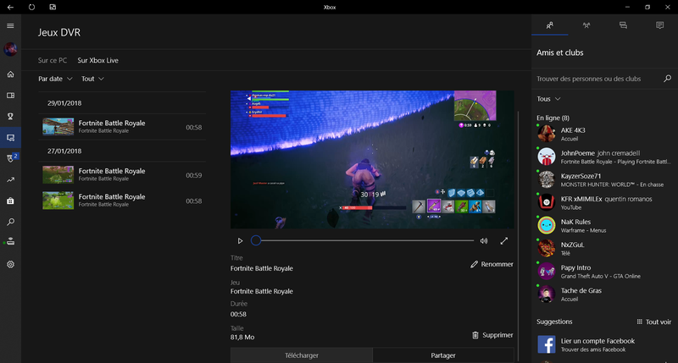Open the Parties tab icon

point(586,26)
